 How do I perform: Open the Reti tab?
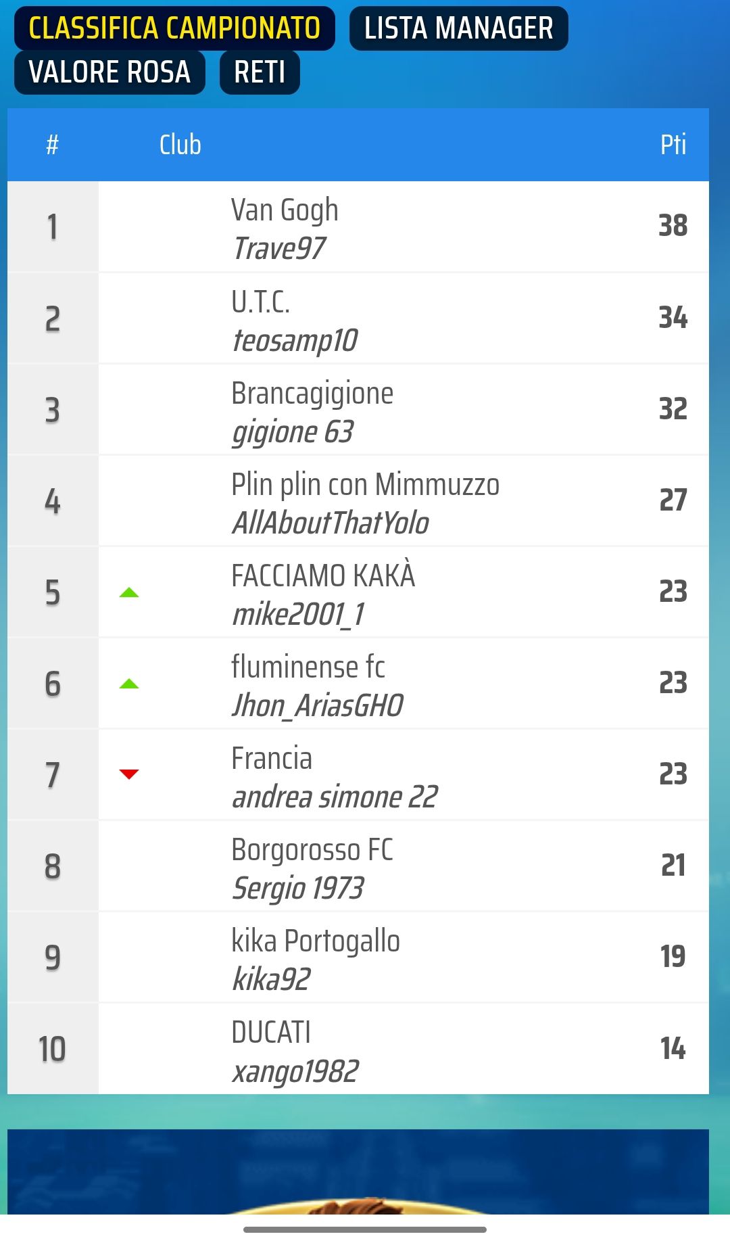coord(260,72)
